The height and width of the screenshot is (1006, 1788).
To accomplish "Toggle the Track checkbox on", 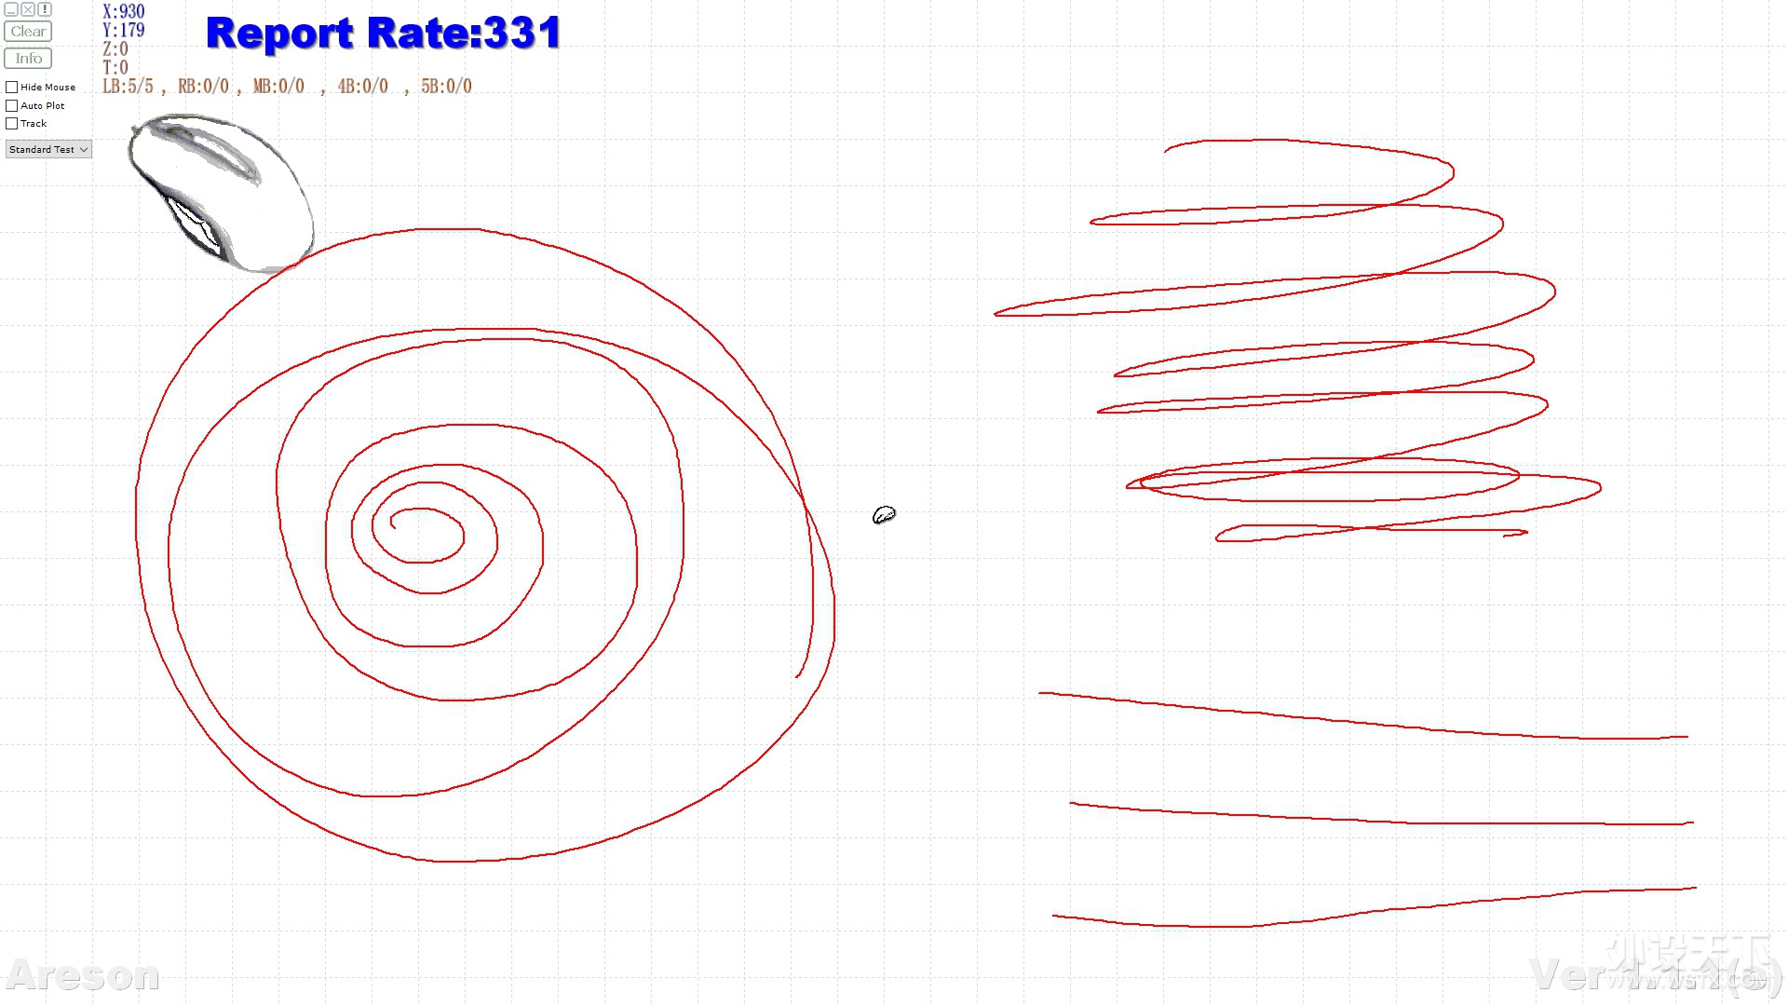I will 12,123.
